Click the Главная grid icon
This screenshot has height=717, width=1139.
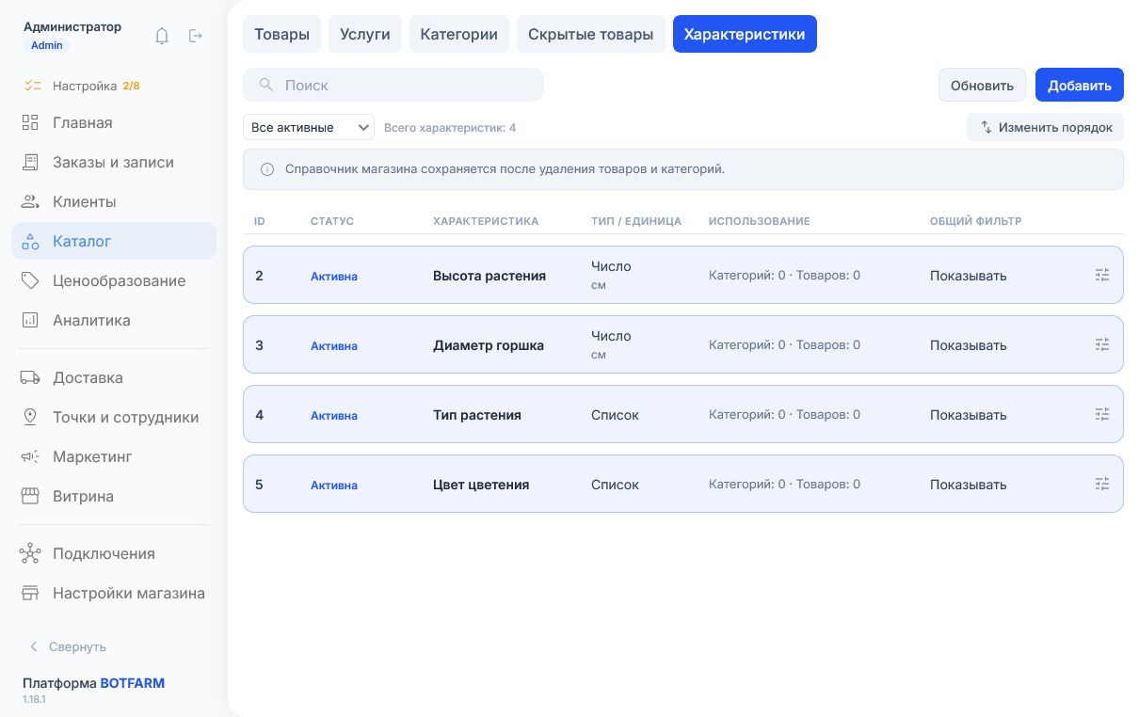[30, 122]
